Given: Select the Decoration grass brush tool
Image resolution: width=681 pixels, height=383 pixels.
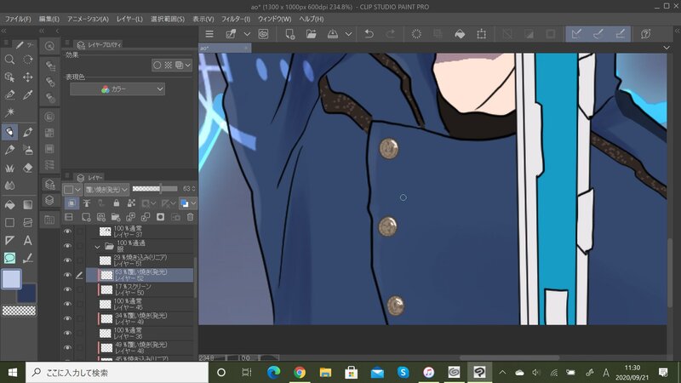Looking at the screenshot, I should click(x=9, y=168).
